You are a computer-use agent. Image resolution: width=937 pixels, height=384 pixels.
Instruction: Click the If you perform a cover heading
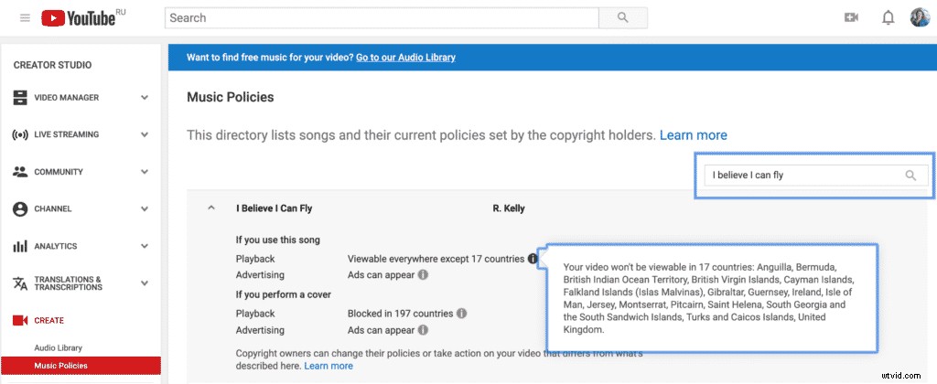pos(284,294)
